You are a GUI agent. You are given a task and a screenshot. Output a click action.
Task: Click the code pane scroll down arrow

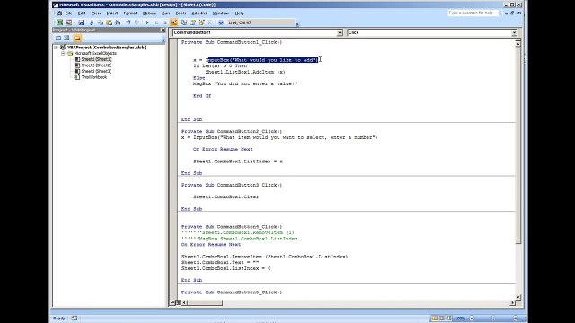point(517,297)
